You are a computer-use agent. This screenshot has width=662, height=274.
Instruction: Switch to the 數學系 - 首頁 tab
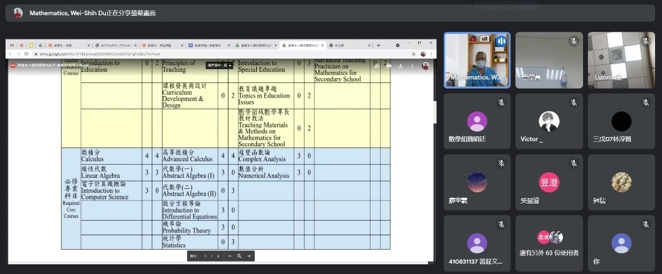coord(69,45)
